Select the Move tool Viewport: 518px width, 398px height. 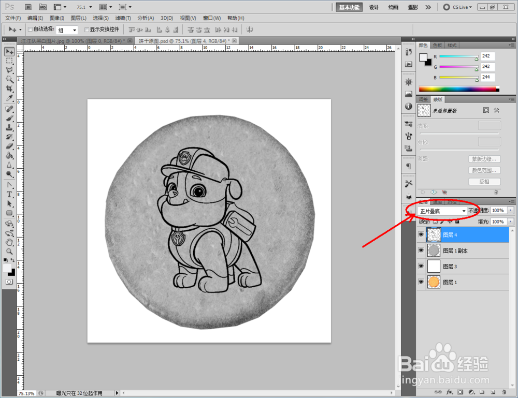point(9,51)
